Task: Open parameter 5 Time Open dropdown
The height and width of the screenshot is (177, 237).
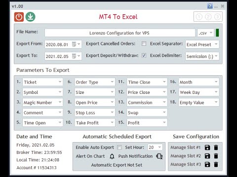Action: 42,123
